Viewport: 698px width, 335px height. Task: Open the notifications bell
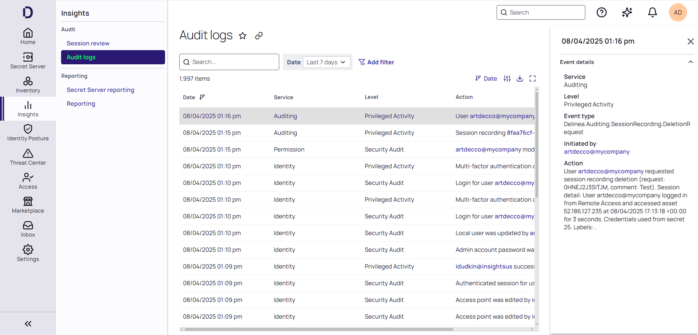coord(653,12)
